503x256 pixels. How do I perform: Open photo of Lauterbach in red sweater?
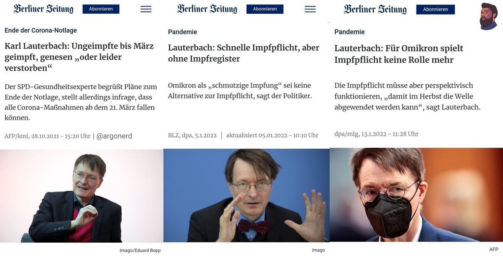(82, 196)
